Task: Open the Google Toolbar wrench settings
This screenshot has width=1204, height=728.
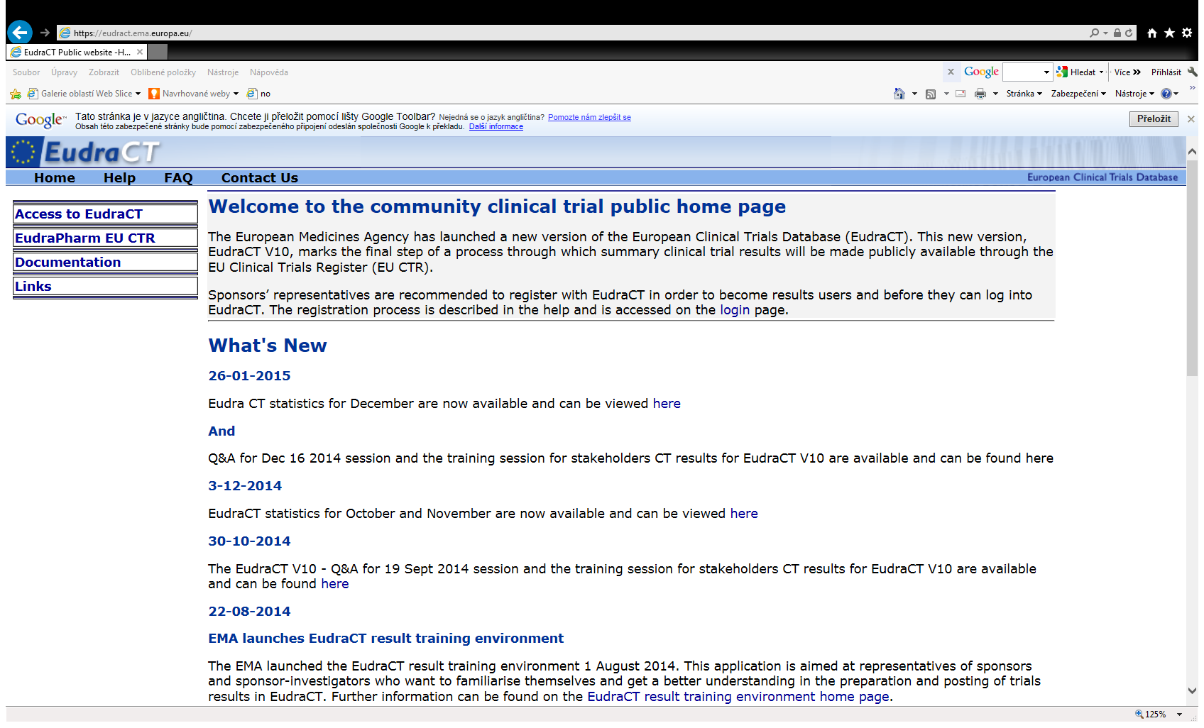Action: 1193,72
